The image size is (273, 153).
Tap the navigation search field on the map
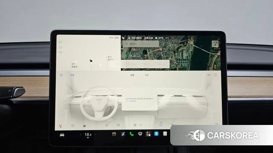[141, 44]
